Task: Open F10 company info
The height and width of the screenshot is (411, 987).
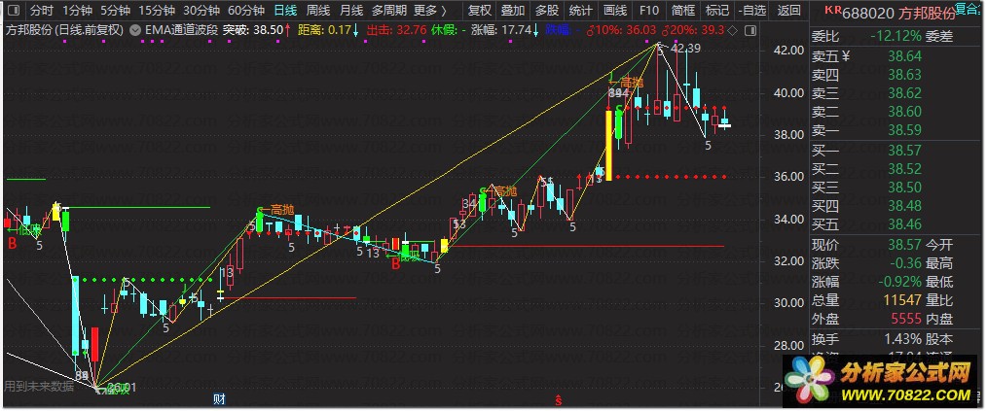Action: 648,10
